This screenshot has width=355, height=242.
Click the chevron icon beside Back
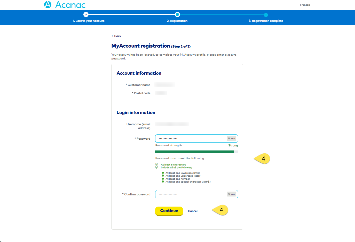(x=112, y=36)
